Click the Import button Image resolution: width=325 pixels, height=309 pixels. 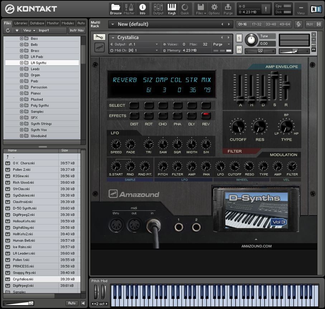coord(44,30)
